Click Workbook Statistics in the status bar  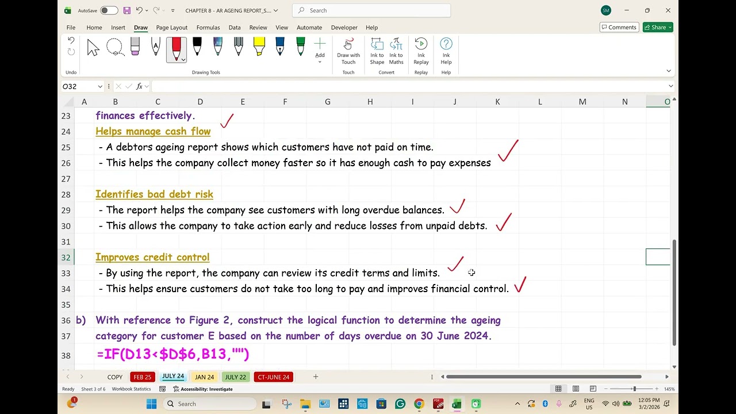[x=131, y=389]
